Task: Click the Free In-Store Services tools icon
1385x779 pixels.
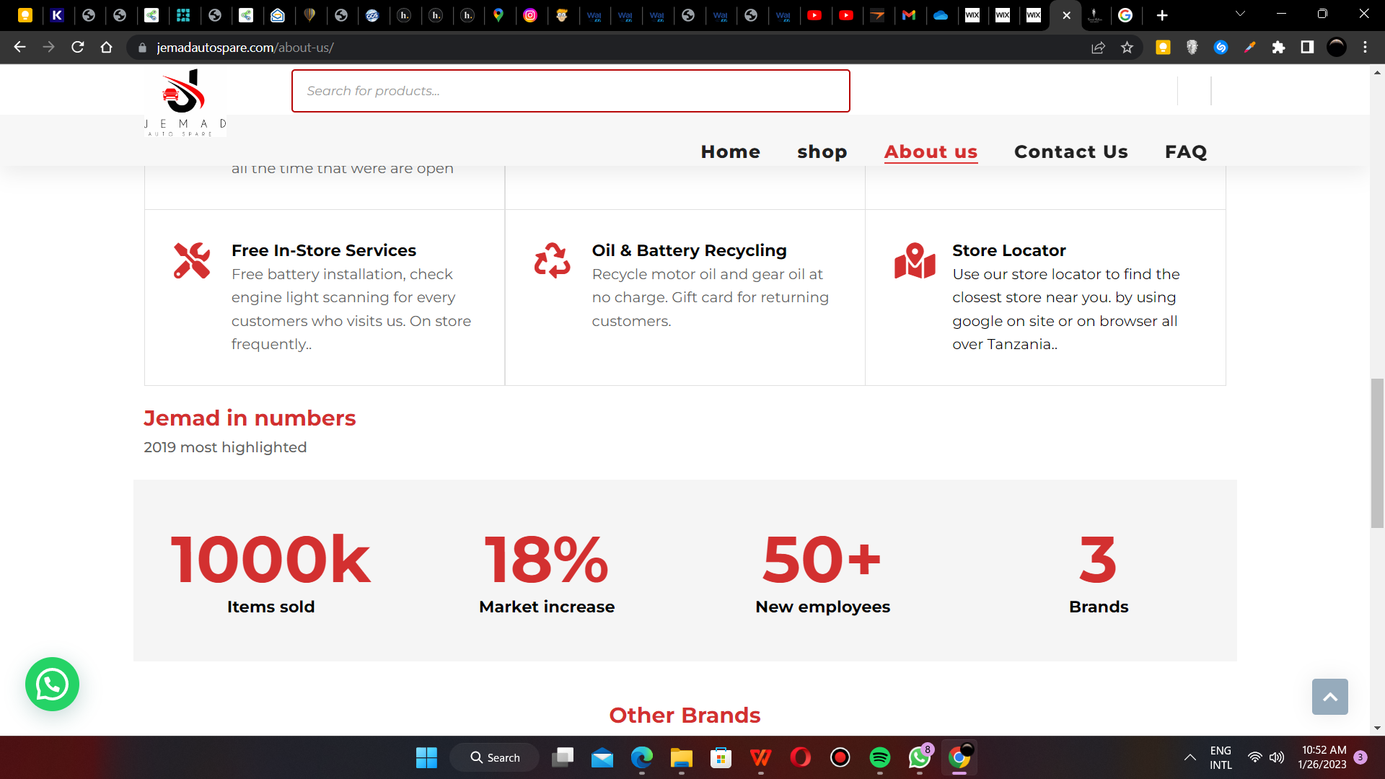Action: coord(192,261)
